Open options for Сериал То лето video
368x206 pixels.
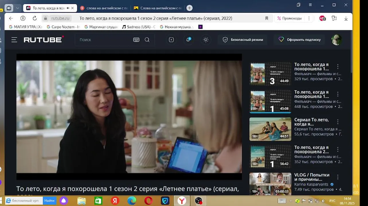[338, 122]
